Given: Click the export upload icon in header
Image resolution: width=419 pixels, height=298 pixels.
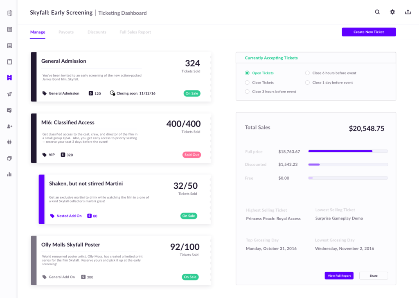Looking at the screenshot, I should click(408, 12).
